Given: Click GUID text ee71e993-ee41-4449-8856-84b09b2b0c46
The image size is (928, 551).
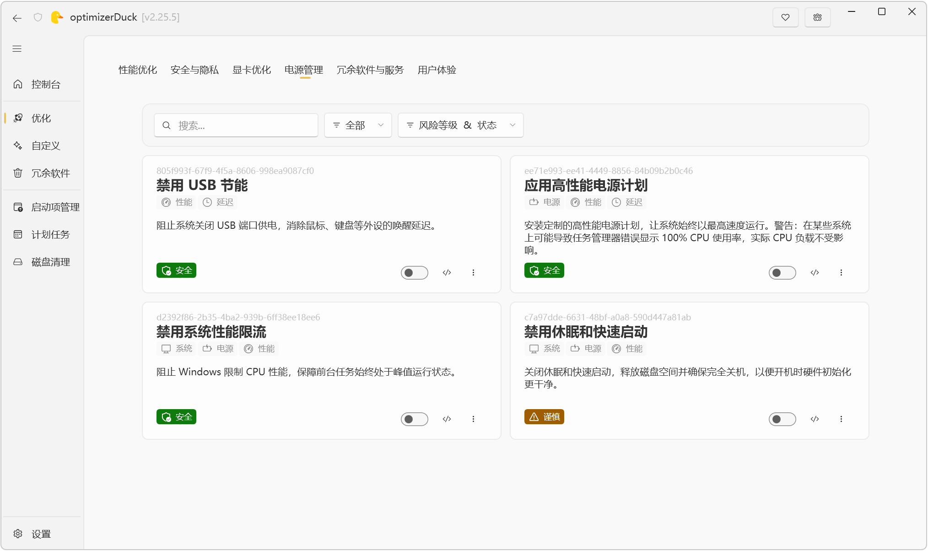Looking at the screenshot, I should (609, 171).
